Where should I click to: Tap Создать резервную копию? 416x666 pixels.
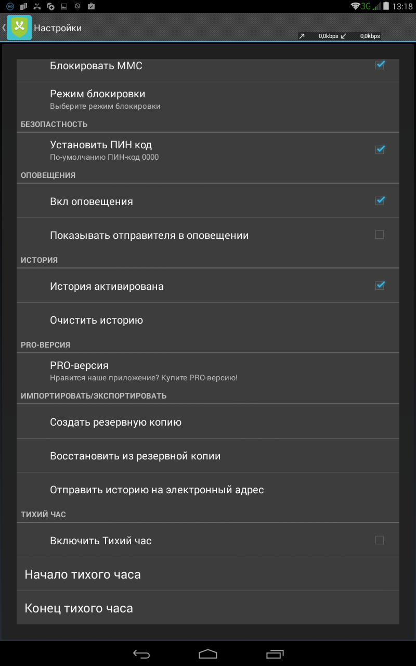pyautogui.click(x=208, y=422)
